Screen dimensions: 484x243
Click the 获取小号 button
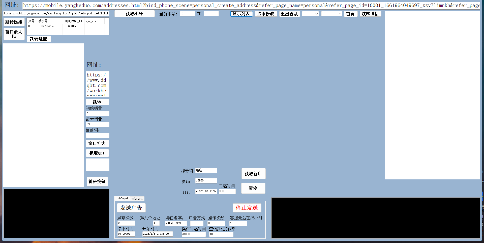tap(134, 14)
